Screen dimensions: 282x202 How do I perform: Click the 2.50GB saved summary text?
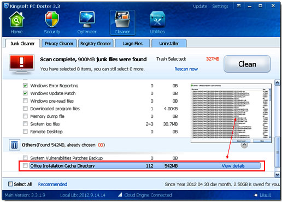tap(222, 185)
